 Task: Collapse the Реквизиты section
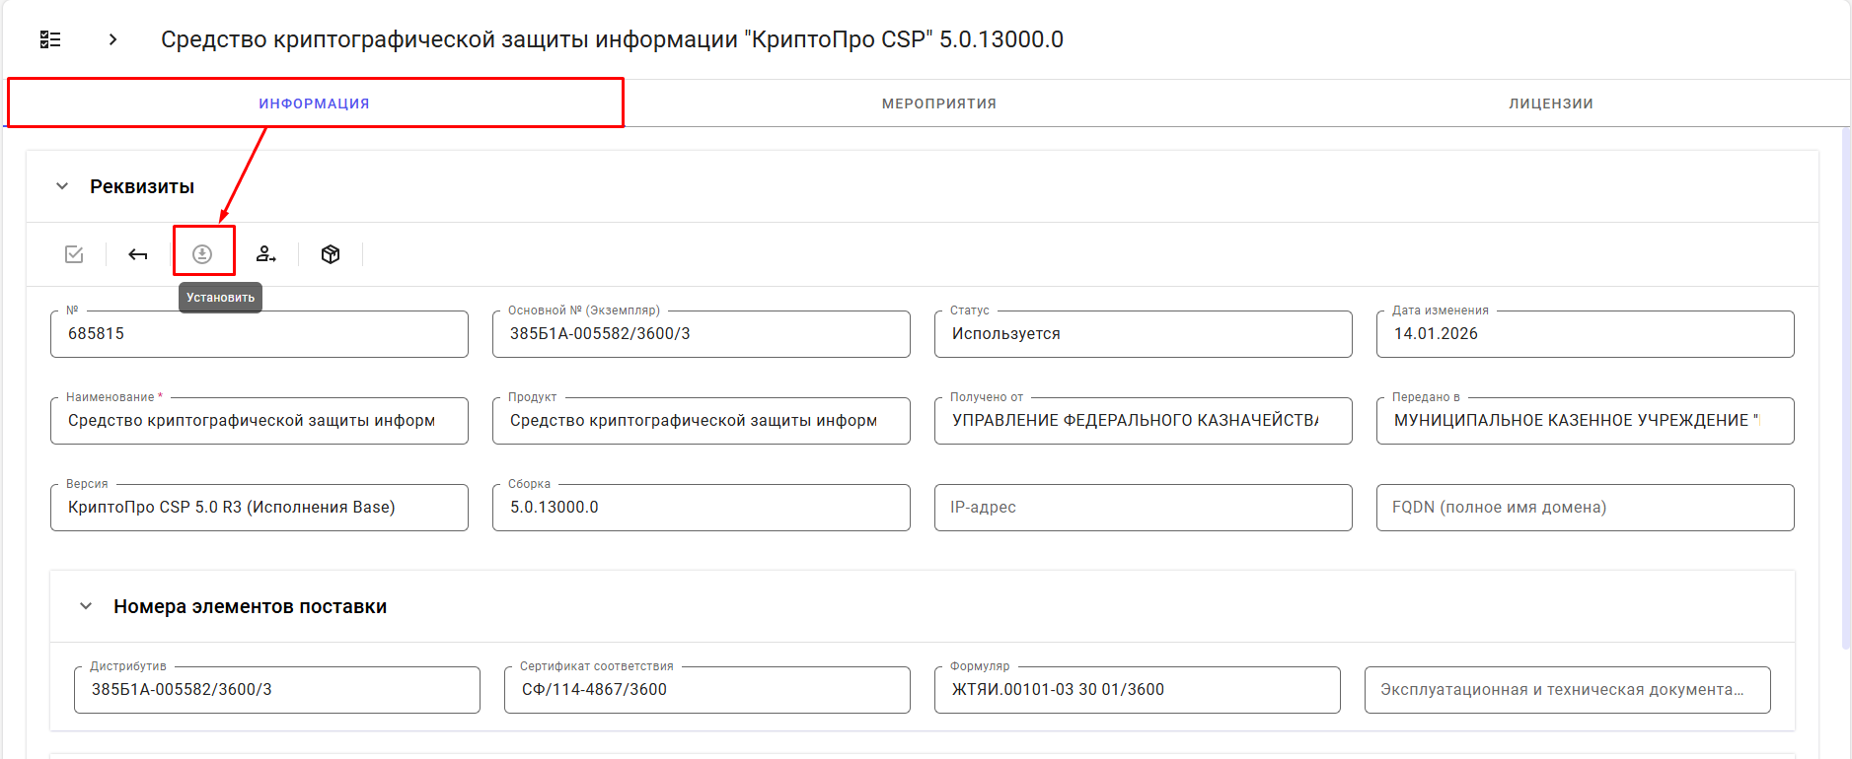[62, 186]
